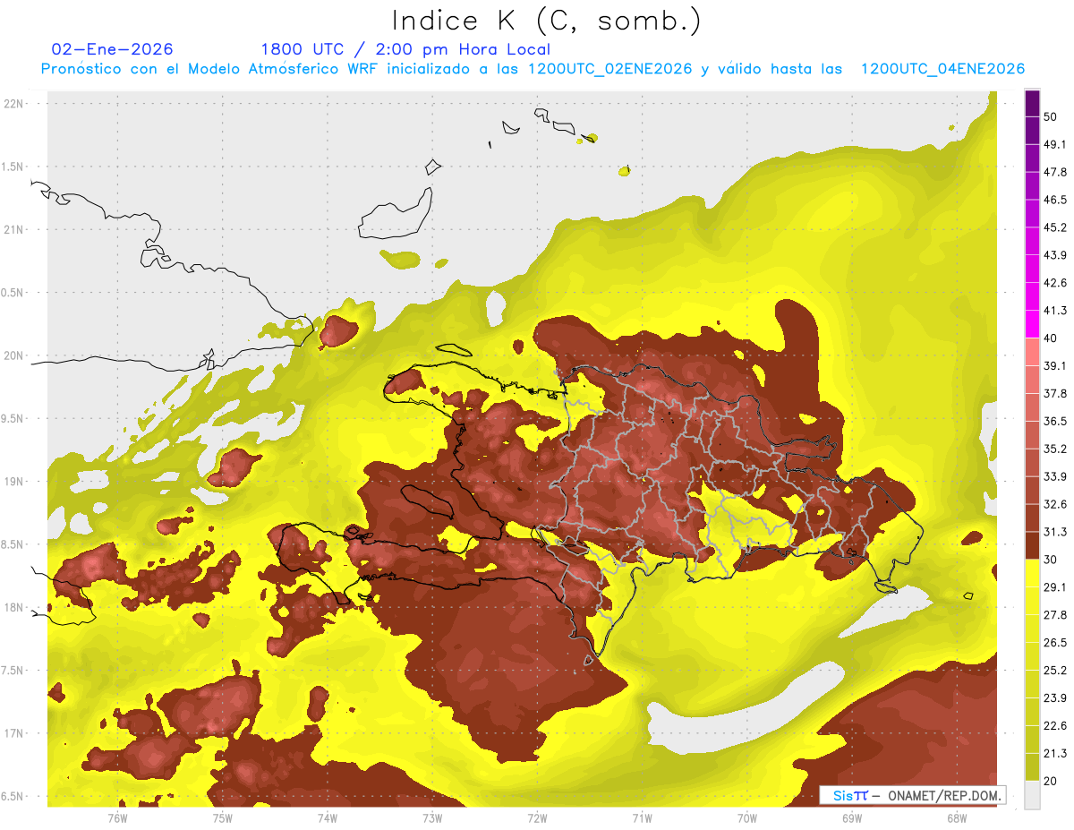Click the 'SisTT - ONAMET/REP.DOM.' logo label
1074x830 pixels.
pos(912,795)
